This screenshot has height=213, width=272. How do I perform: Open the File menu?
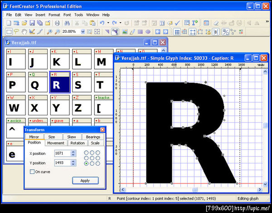(9, 15)
